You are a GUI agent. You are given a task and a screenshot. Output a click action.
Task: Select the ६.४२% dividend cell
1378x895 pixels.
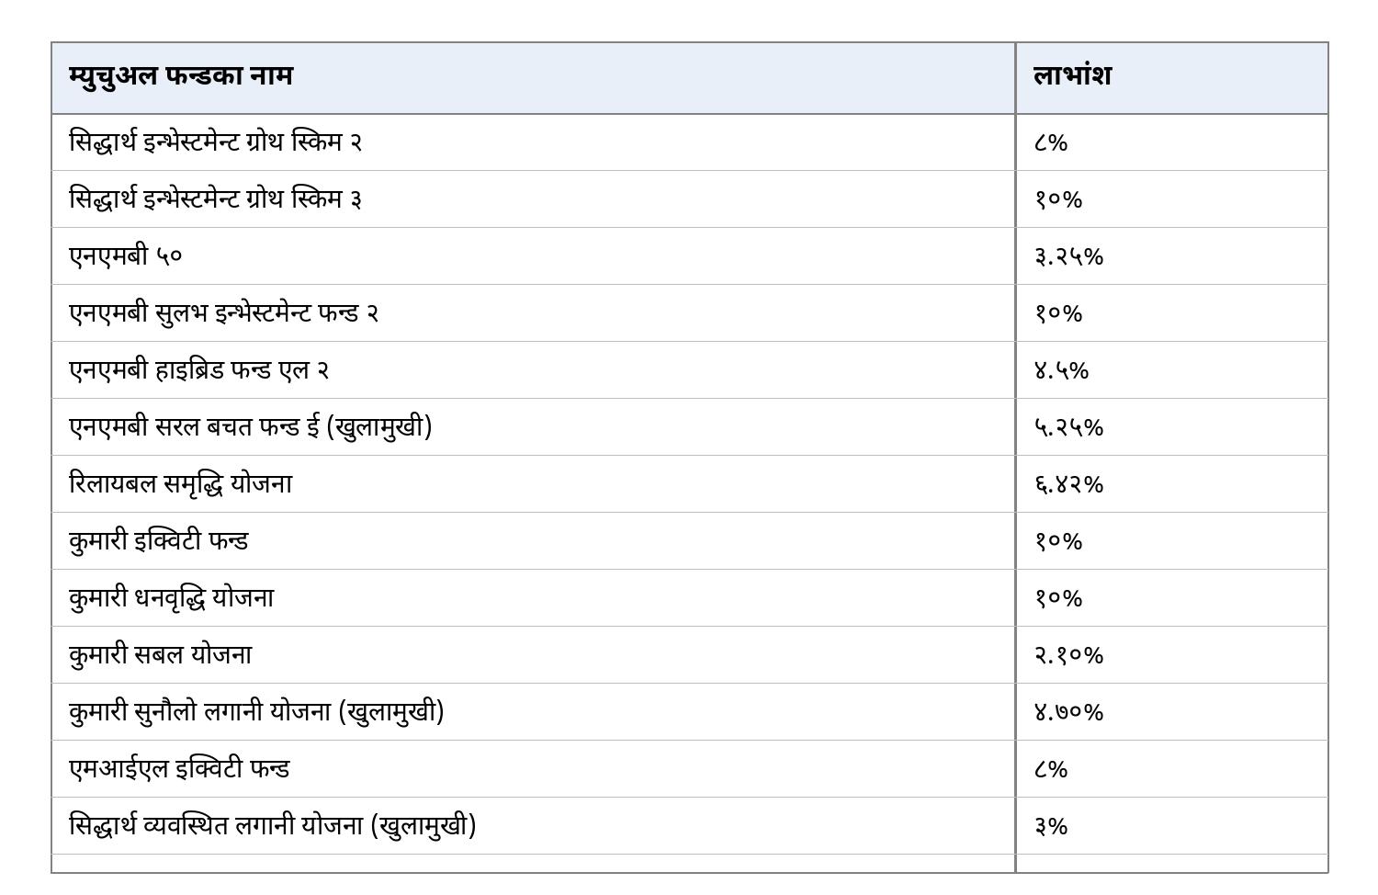(1172, 484)
